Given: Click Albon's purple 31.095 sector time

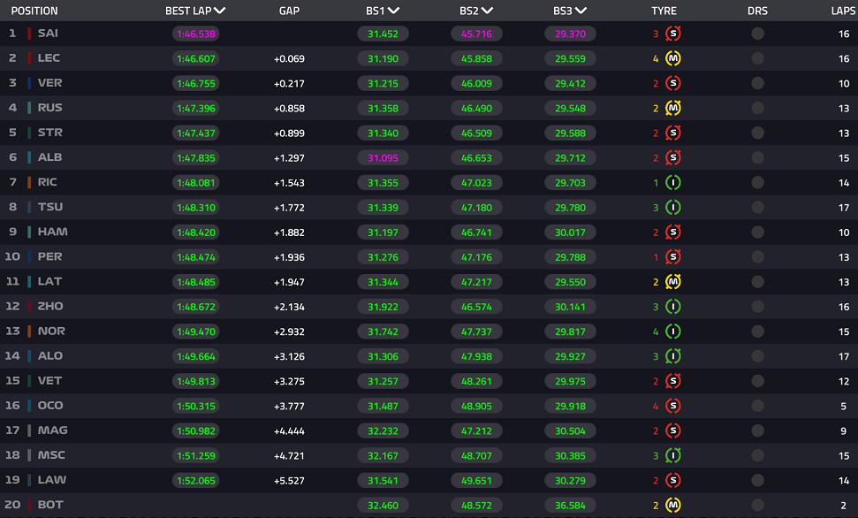Looking at the screenshot, I should 383,158.
